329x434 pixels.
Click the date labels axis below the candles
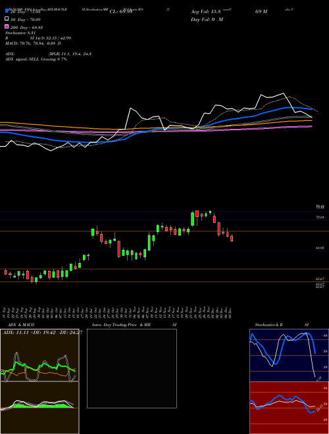(118, 312)
